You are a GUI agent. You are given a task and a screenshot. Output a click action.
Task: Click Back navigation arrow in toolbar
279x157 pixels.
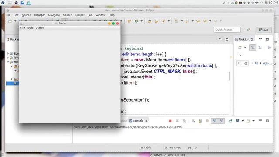pyautogui.click(x=205, y=21)
